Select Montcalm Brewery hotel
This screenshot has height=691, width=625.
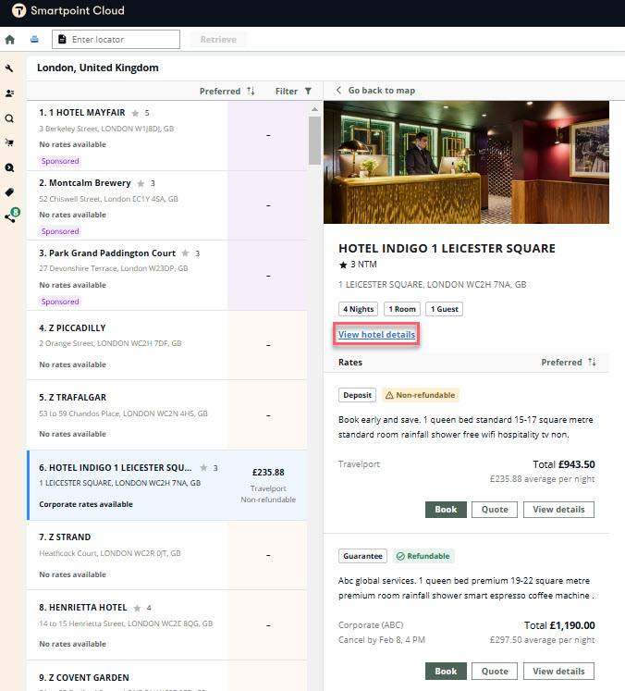point(167,205)
